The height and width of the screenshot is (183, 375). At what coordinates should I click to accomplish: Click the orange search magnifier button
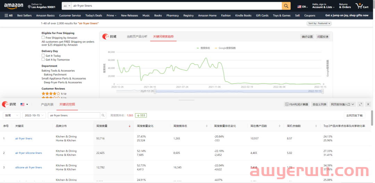(286, 6)
